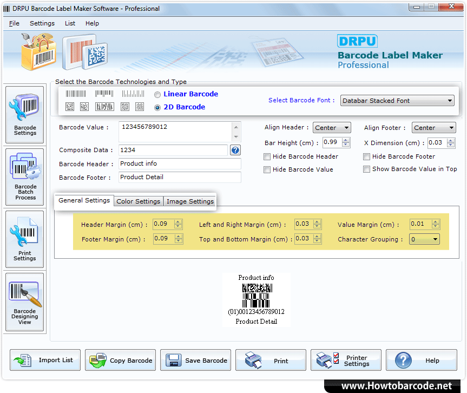Click the Help question mark icon
Viewport: 467px width, 393px height.
click(403, 360)
